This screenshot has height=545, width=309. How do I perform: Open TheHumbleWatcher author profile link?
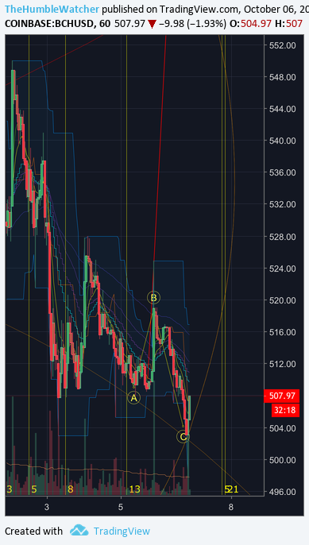point(52,10)
